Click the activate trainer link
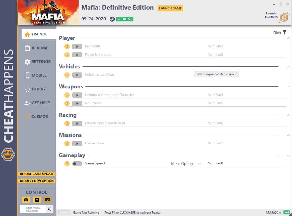The width and height of the screenshot is (292, 216). click(132, 213)
